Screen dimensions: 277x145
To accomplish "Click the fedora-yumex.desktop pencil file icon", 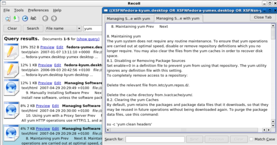I will tap(11, 52).
